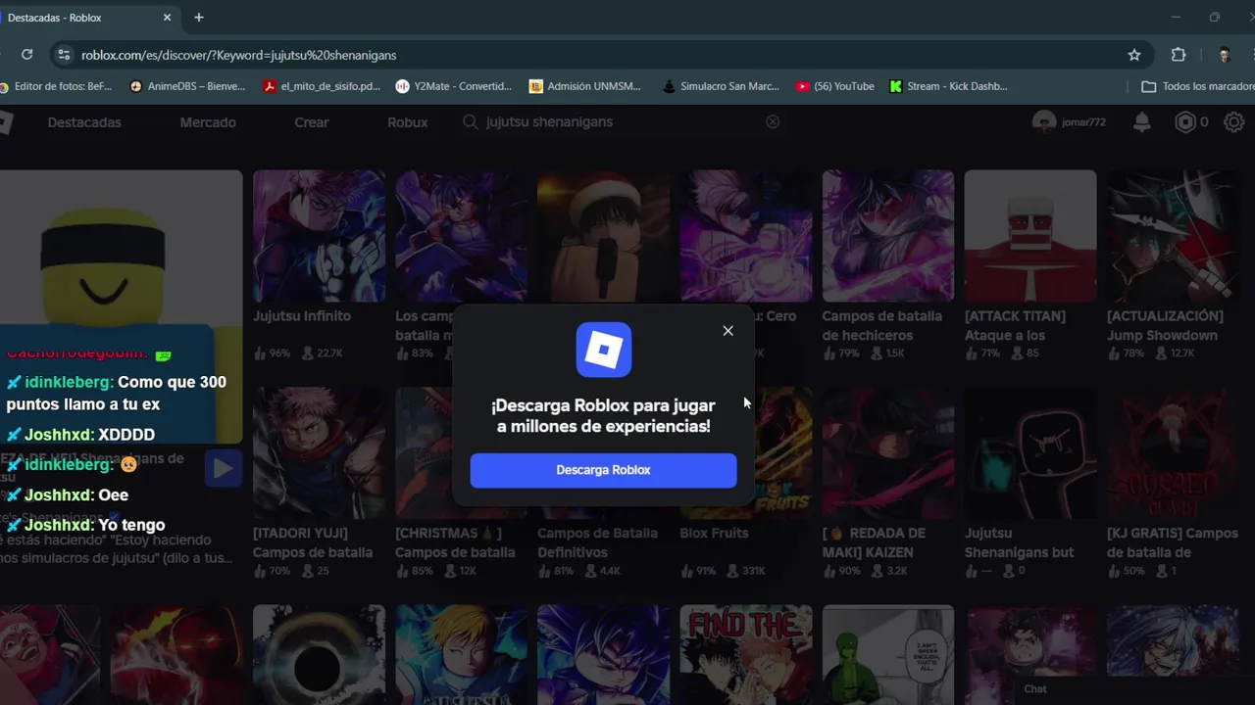
Task: Open the Crear nav tab
Action: pos(312,122)
